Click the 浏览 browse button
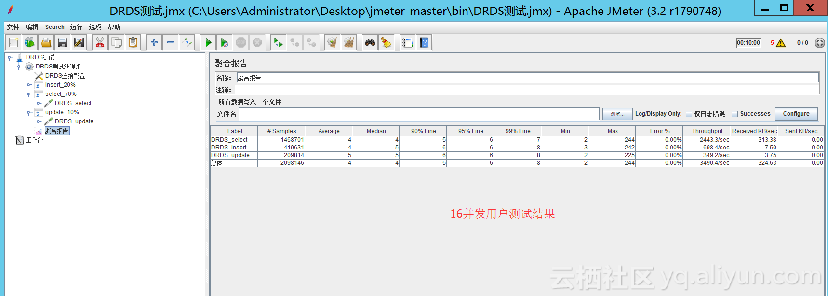828x296 pixels. point(617,114)
